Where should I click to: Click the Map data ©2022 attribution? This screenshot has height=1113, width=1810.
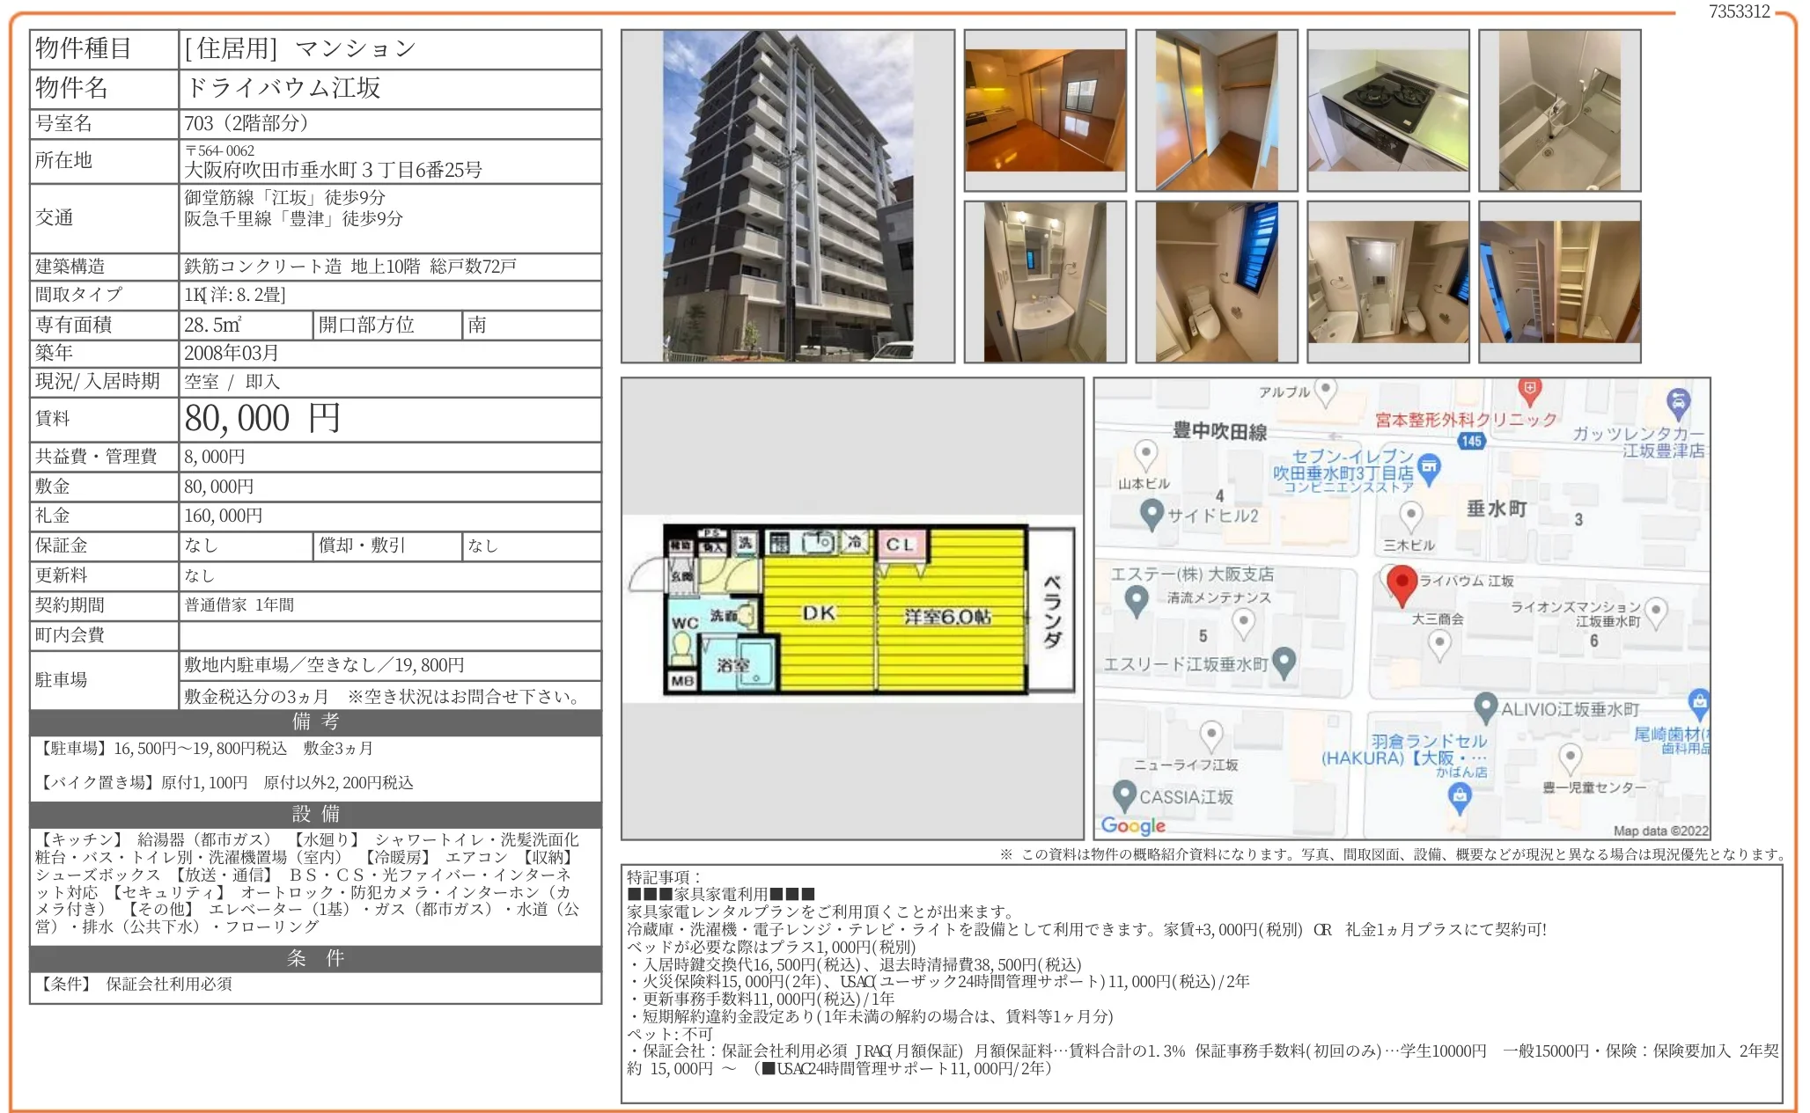coord(1659,831)
